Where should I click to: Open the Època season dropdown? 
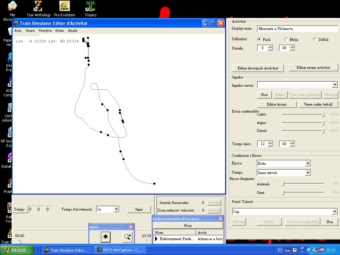tap(308, 163)
